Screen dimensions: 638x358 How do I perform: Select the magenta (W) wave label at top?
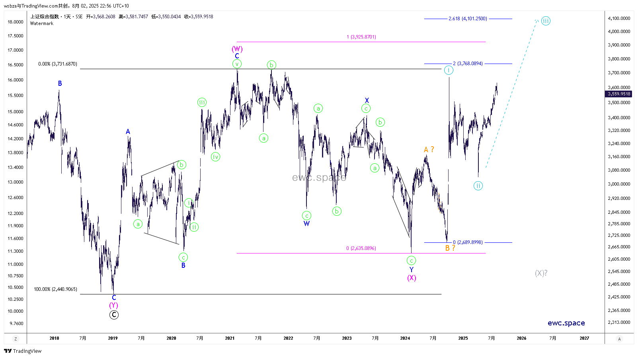point(237,49)
